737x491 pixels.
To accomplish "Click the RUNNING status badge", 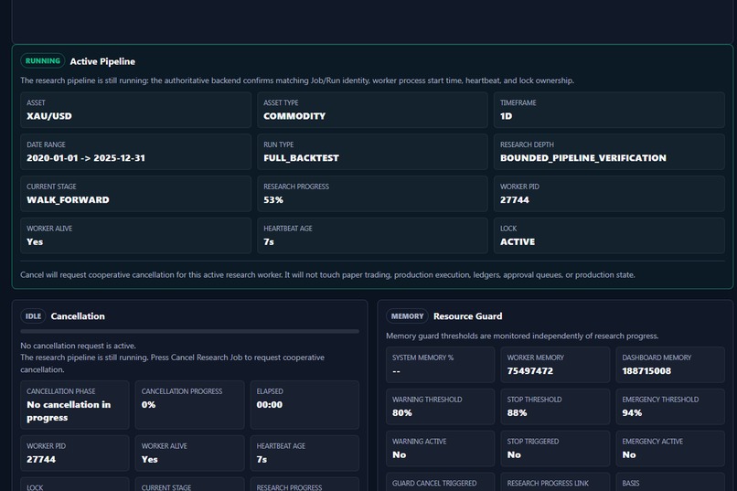I will coord(42,61).
